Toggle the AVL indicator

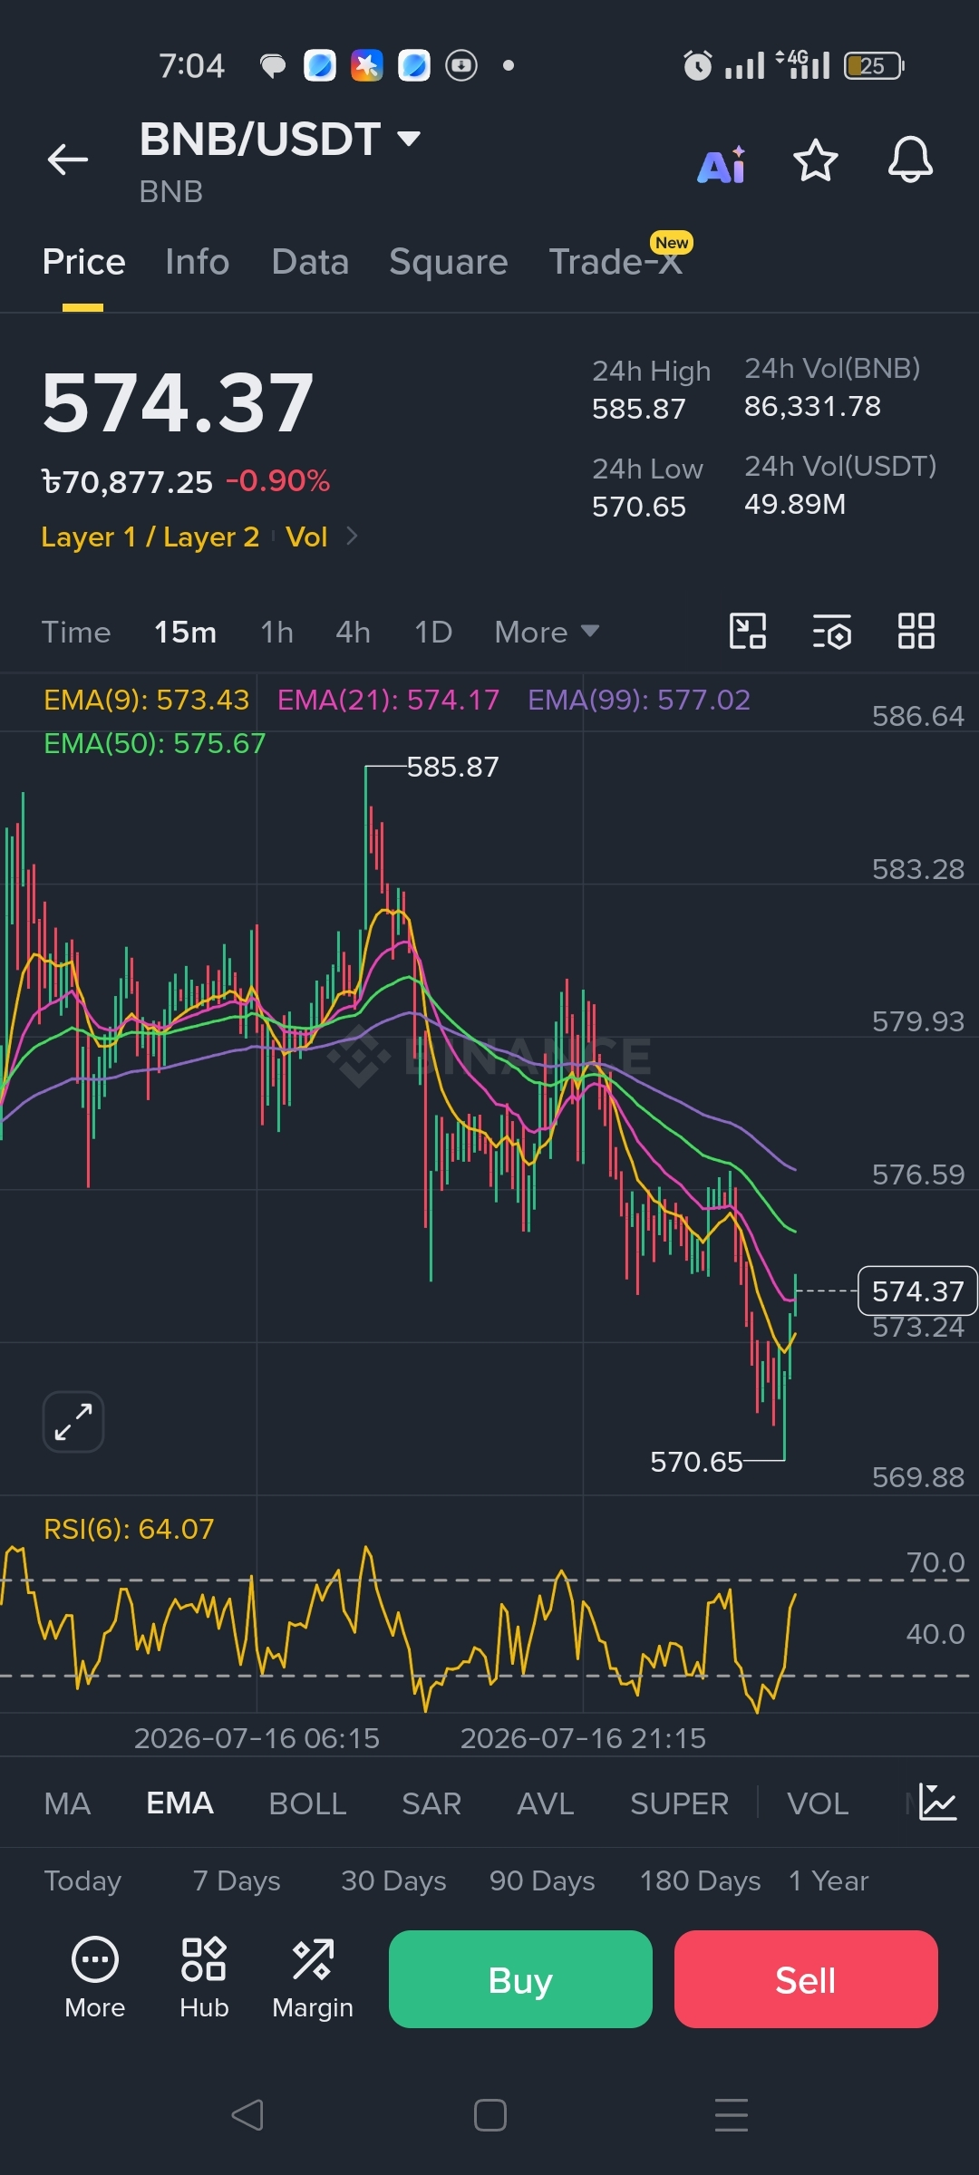coord(546,1803)
